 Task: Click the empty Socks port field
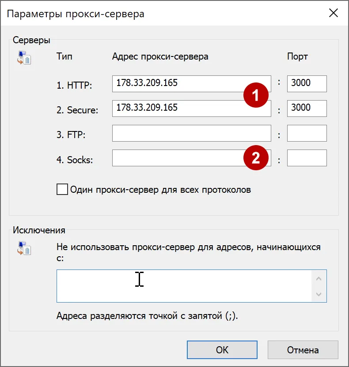307,157
